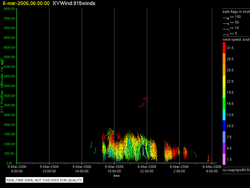Click the isolated cyan wind barb near 1000 m
The image size is (250, 188).
(x=91, y=144)
